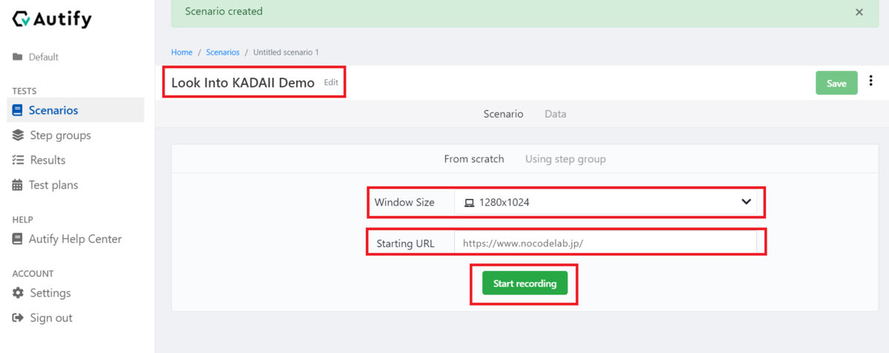The height and width of the screenshot is (353, 889).
Task: Open the three-dot more options menu
Action: (x=871, y=81)
